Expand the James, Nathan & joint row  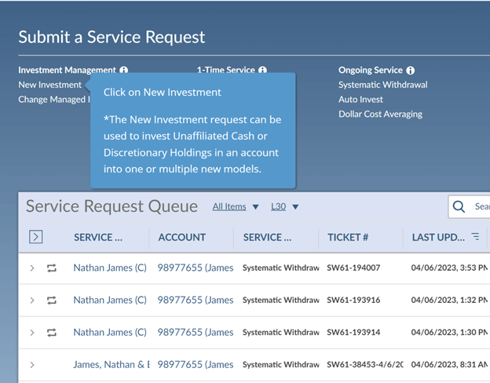(x=32, y=364)
